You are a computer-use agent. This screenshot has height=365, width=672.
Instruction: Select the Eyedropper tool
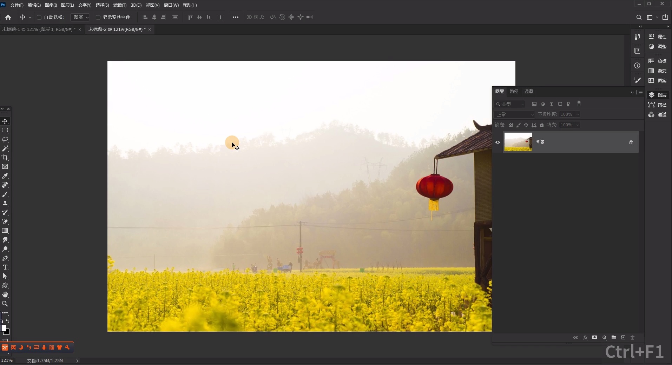(5, 176)
